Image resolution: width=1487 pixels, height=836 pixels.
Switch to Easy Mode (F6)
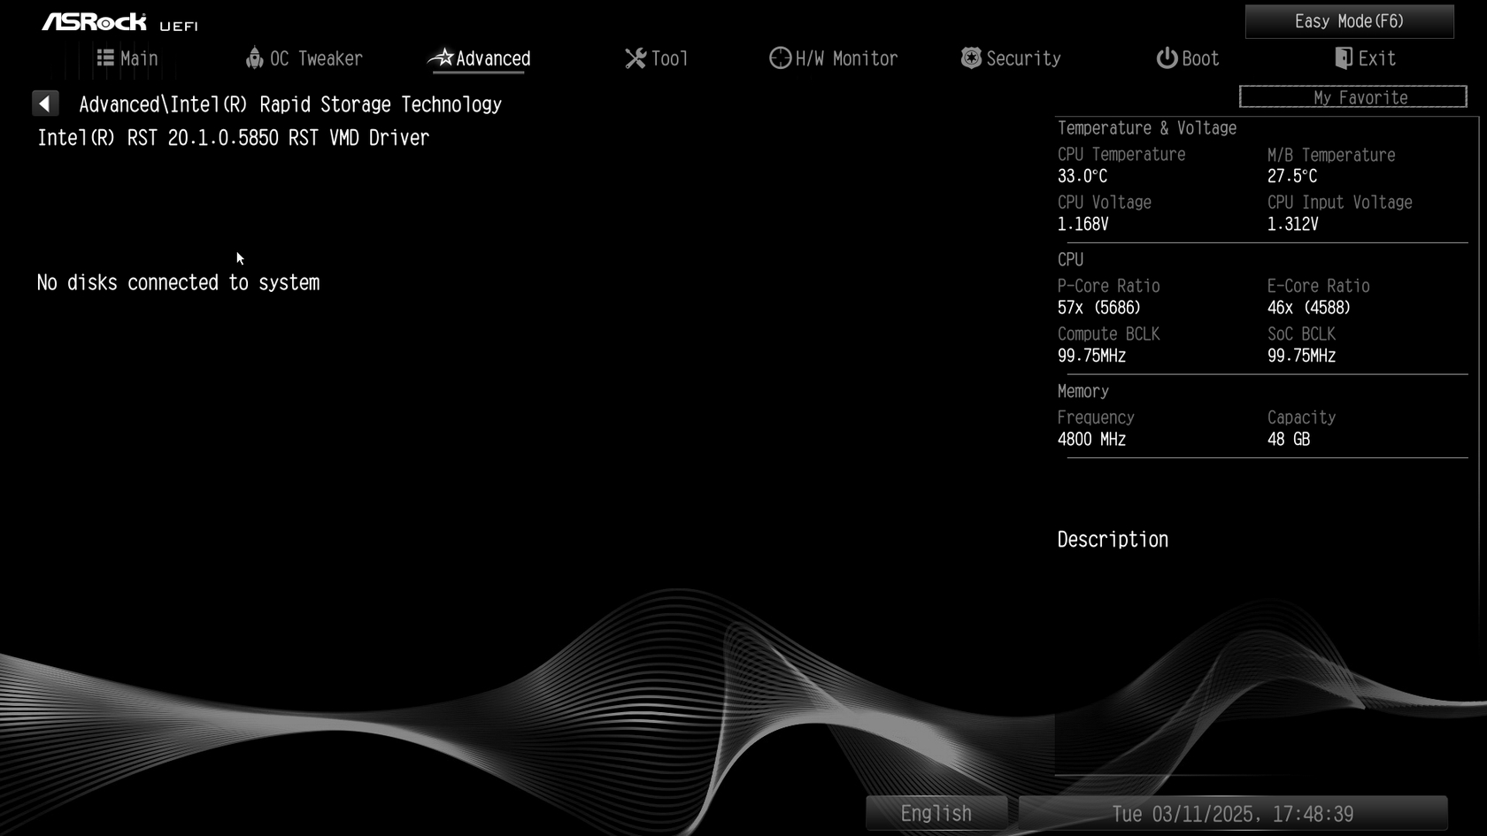click(1349, 21)
